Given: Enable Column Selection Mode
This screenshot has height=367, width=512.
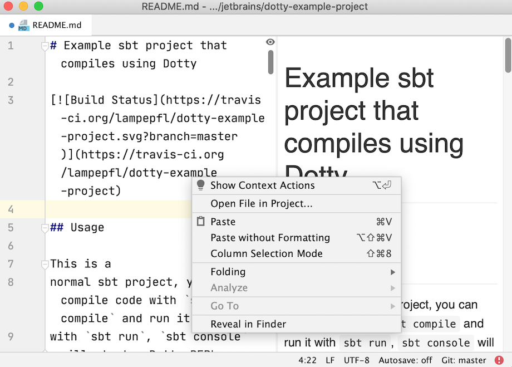Looking at the screenshot, I should [x=254, y=254].
